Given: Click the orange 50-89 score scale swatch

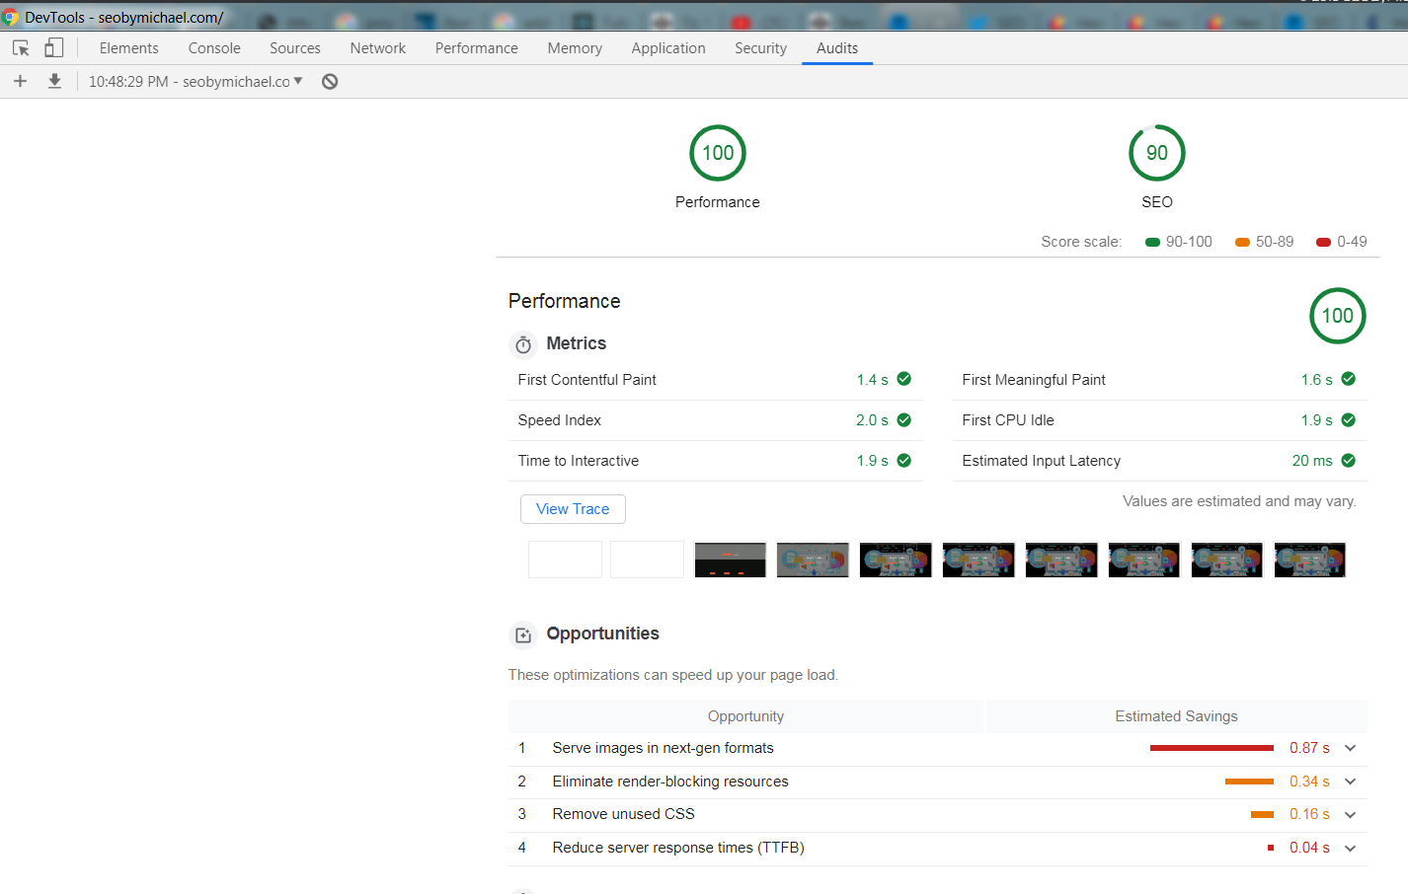Looking at the screenshot, I should [1243, 242].
